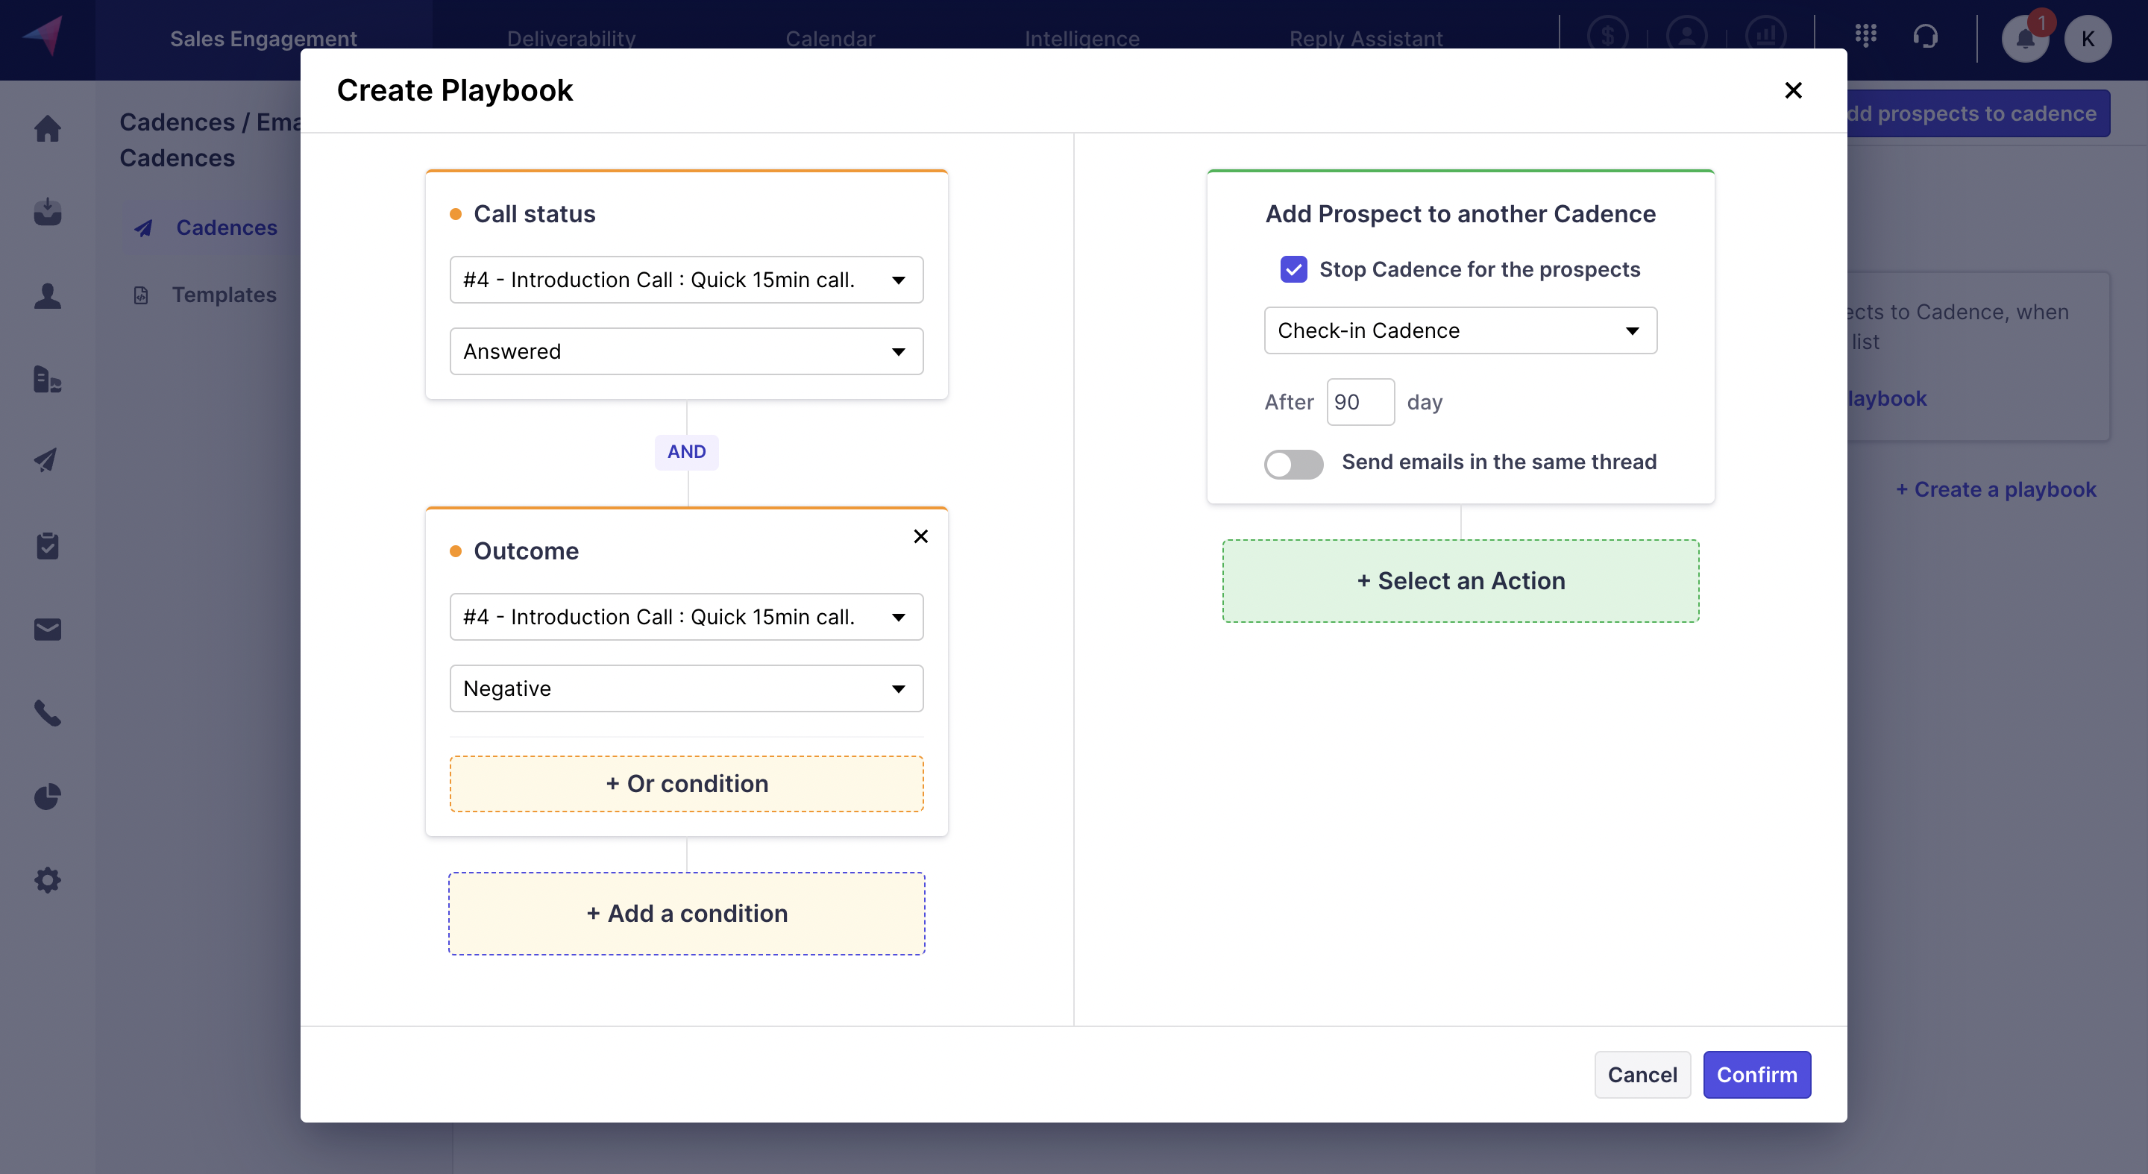The height and width of the screenshot is (1174, 2148).
Task: Select Answered status from dropdown
Action: coord(685,350)
